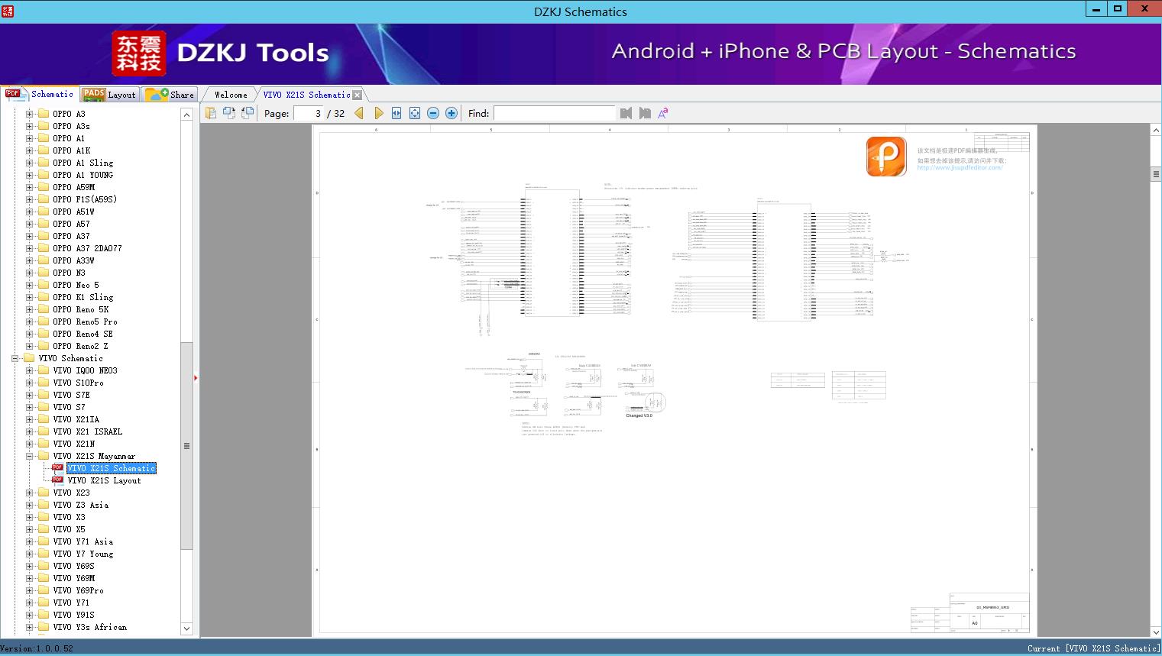
Task: Open the Share tab
Action: pos(170,95)
